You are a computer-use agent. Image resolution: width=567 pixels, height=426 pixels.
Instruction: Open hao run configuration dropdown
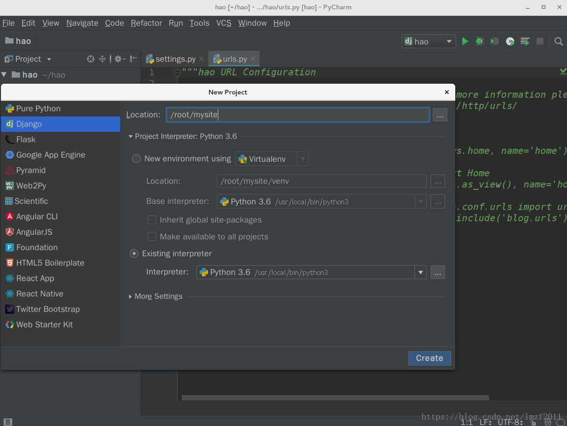pos(429,41)
